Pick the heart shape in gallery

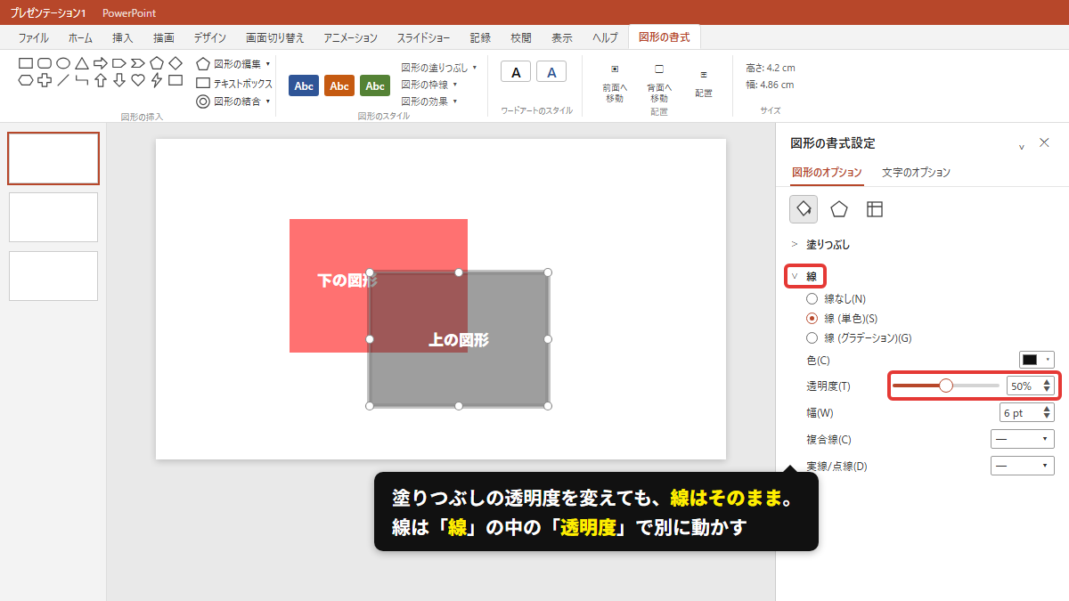[138, 80]
